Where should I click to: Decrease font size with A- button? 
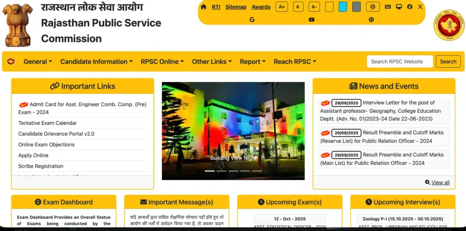tap(314, 7)
